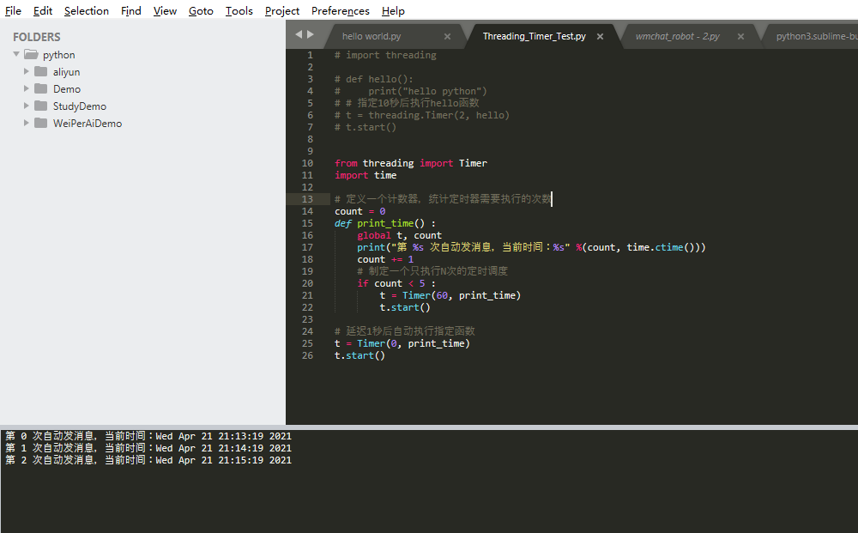The width and height of the screenshot is (858, 533).
Task: Open the Help menu
Action: coord(393,11)
